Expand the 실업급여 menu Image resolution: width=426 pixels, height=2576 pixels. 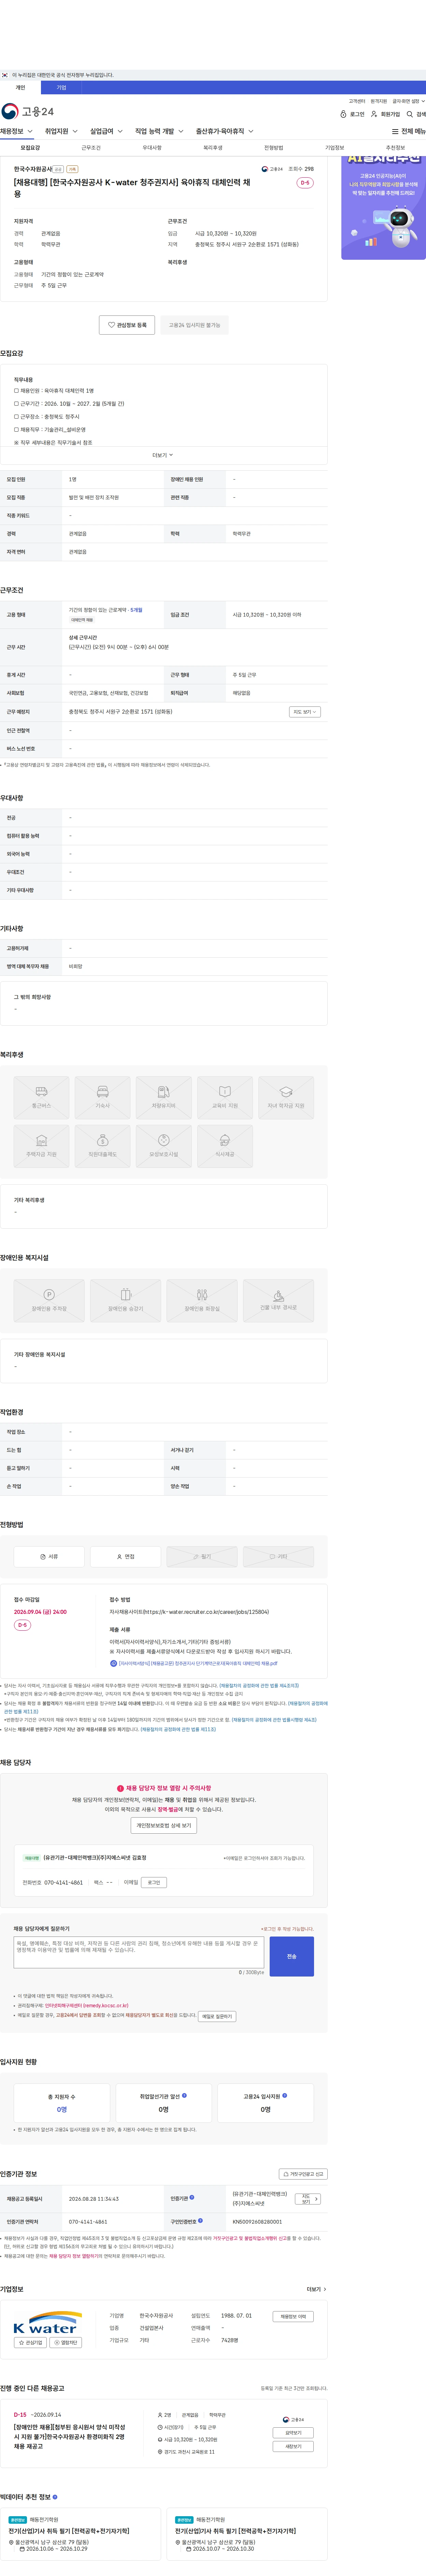[107, 131]
